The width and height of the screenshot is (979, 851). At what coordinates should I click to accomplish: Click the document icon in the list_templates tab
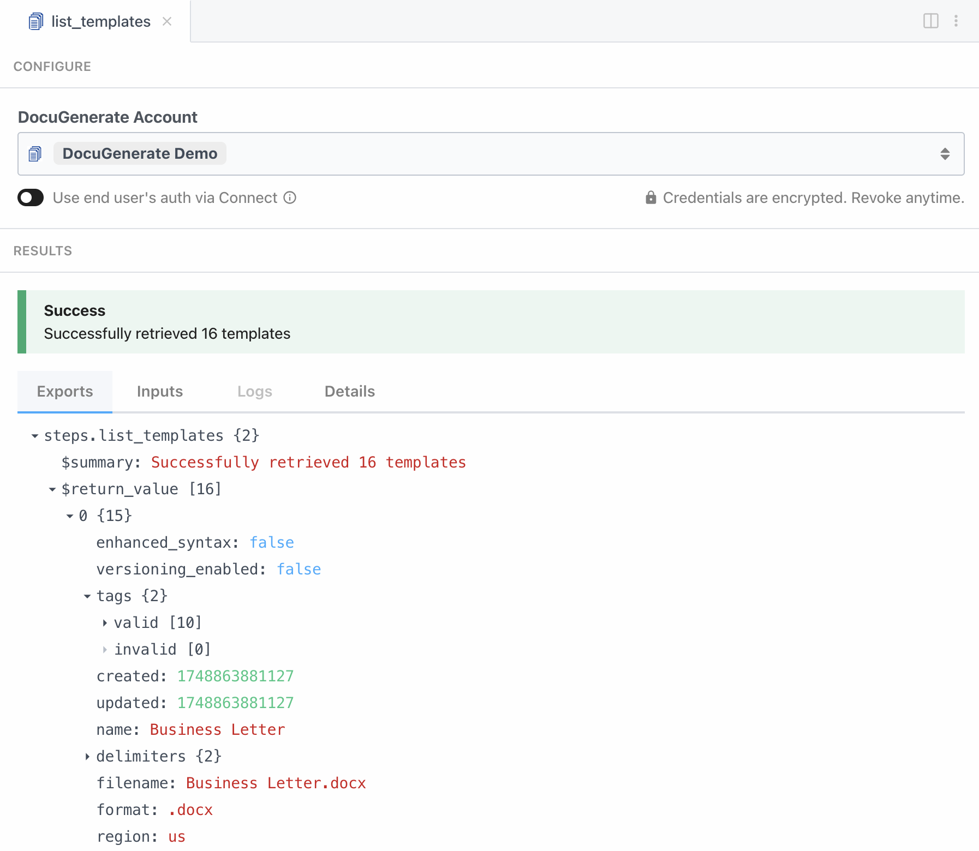click(35, 21)
